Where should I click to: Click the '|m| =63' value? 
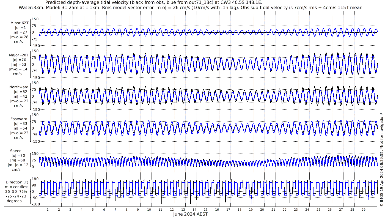click(x=20, y=65)
